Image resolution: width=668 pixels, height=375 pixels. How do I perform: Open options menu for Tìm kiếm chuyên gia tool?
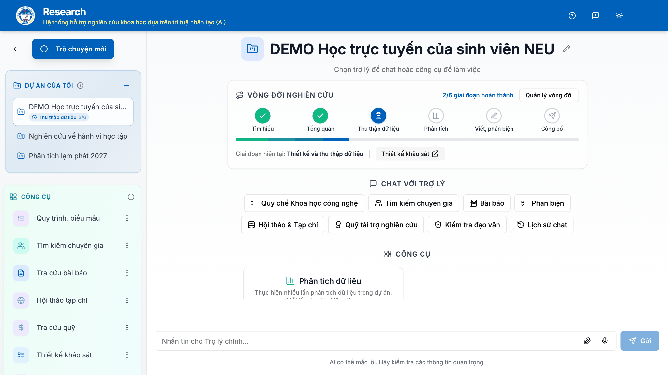click(127, 245)
